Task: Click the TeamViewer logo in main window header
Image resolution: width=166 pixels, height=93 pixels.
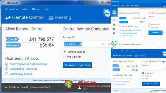Action: [107, 13]
